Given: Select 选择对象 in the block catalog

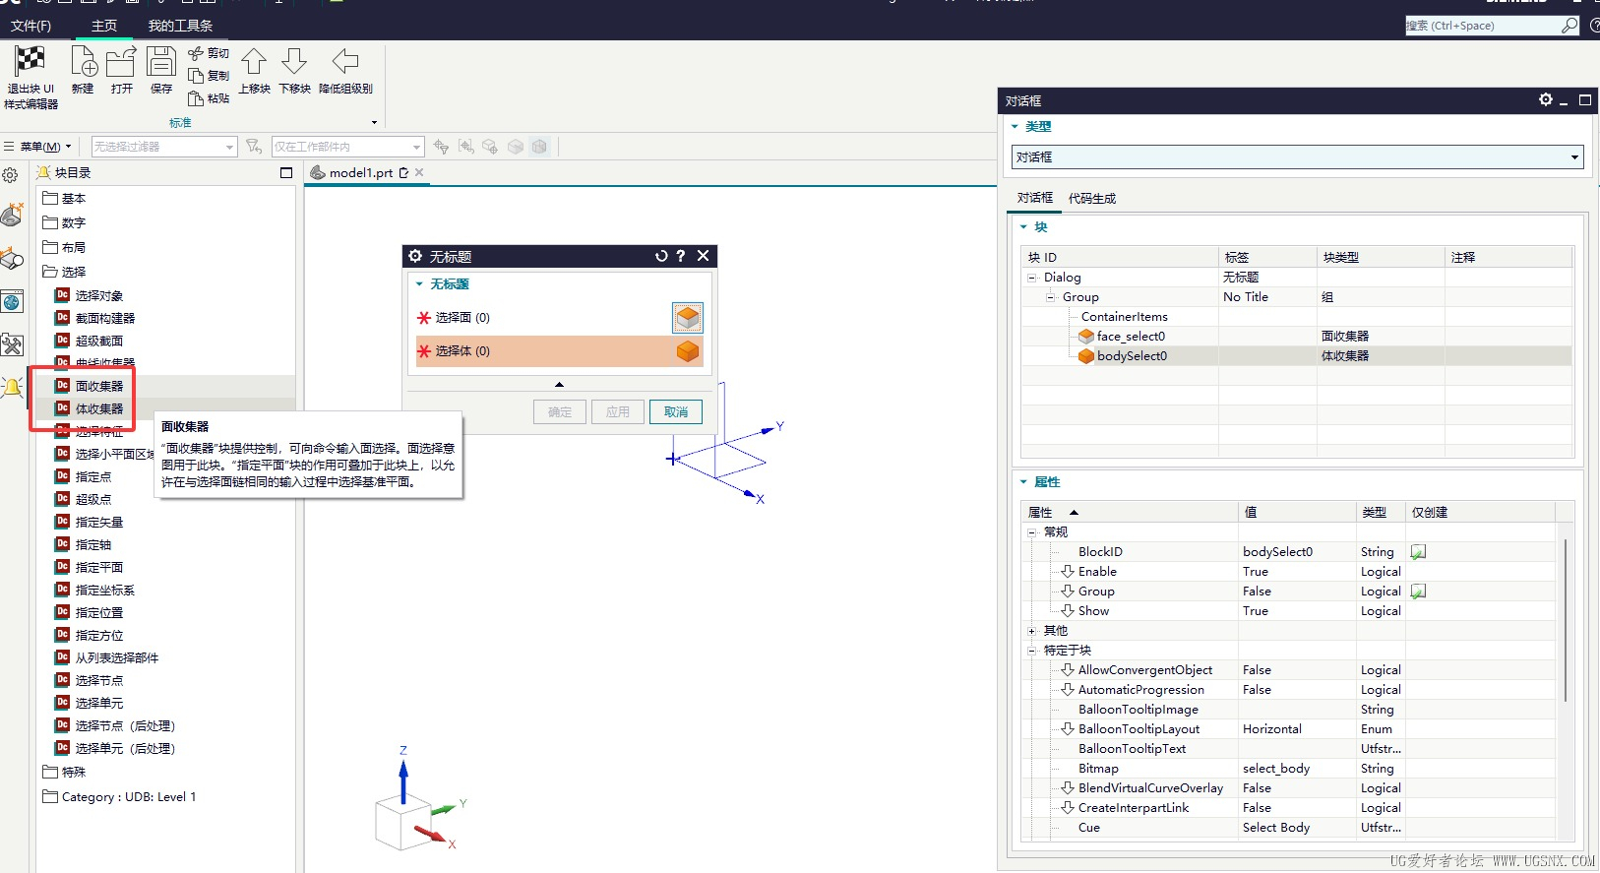Looking at the screenshot, I should (99, 295).
